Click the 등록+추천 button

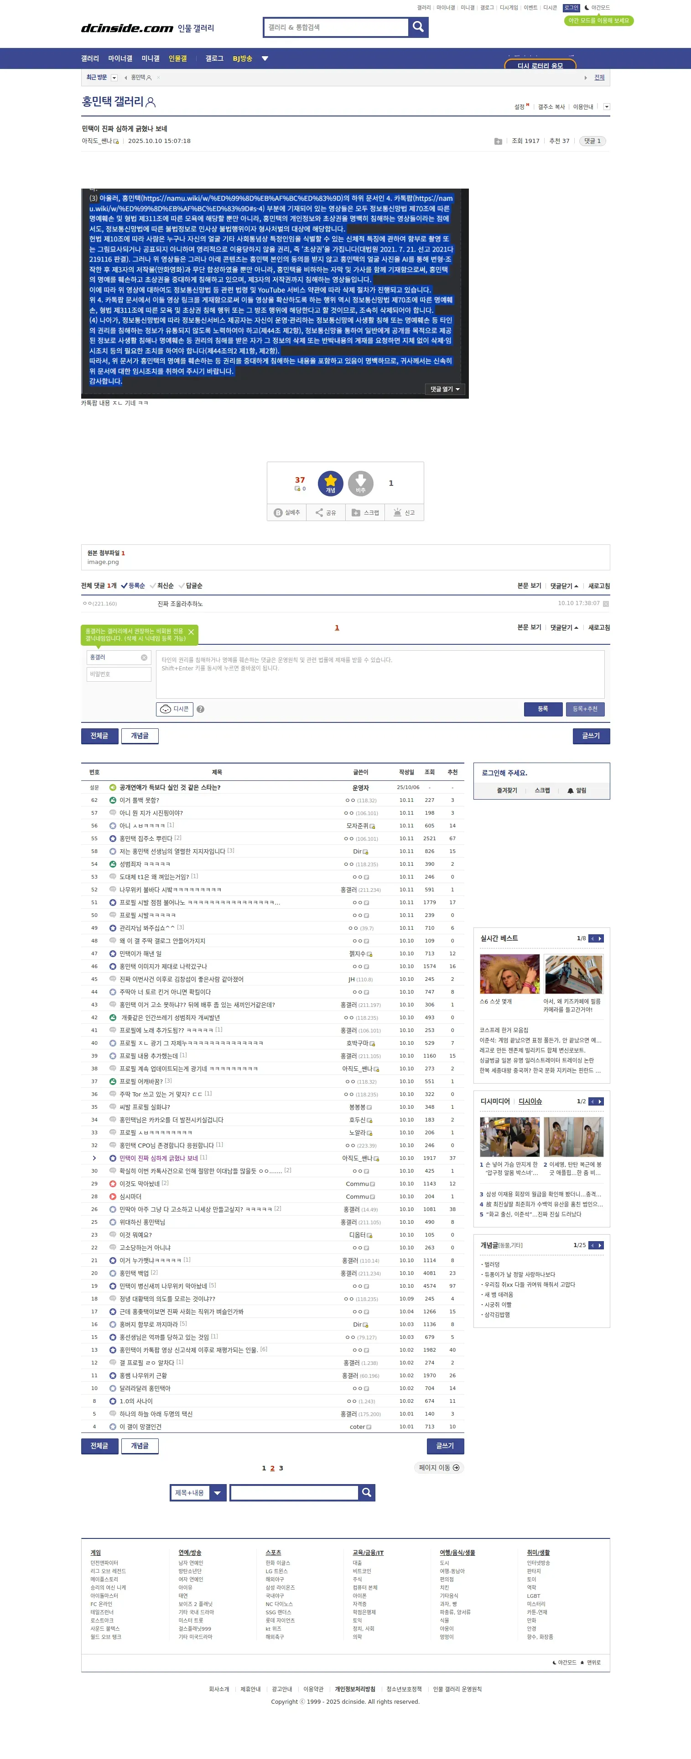pyautogui.click(x=585, y=709)
